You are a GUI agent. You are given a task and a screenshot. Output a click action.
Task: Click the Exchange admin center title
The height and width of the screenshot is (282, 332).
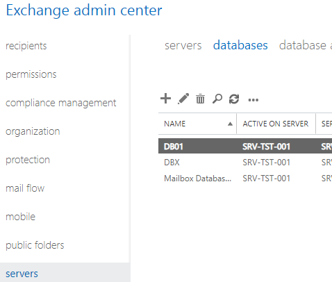84,10
